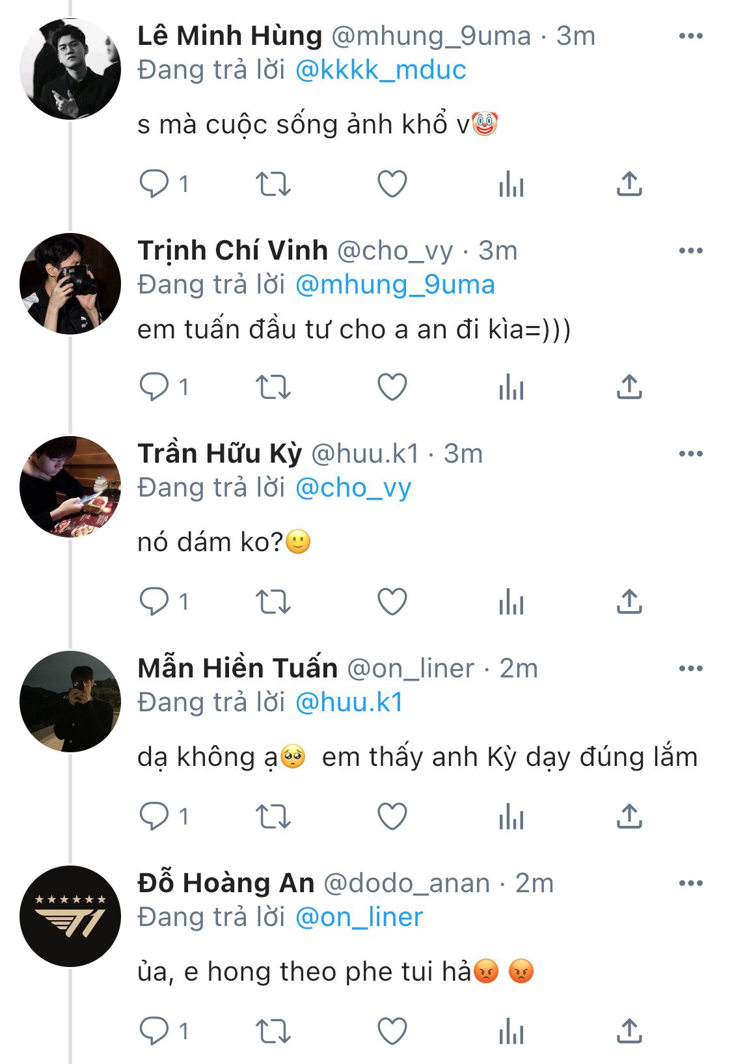Retweet Trịnh Chí Vinh's reply
This screenshot has height=1064, width=732.
pyautogui.click(x=273, y=387)
